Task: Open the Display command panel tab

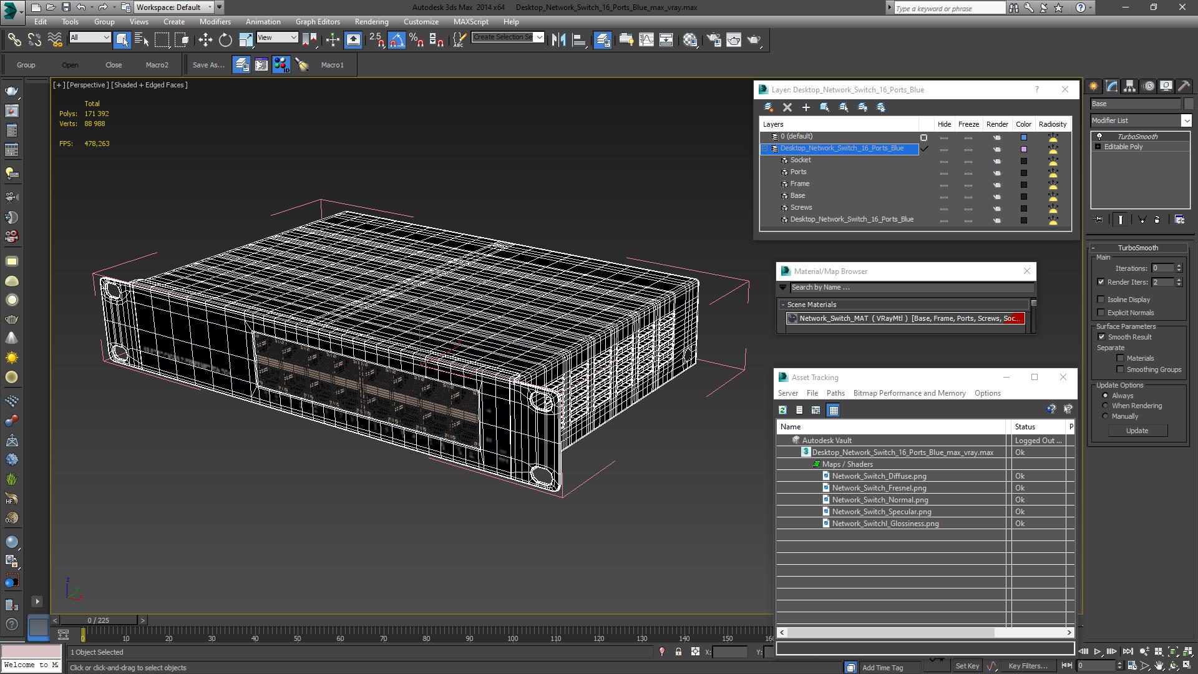Action: click(1166, 86)
